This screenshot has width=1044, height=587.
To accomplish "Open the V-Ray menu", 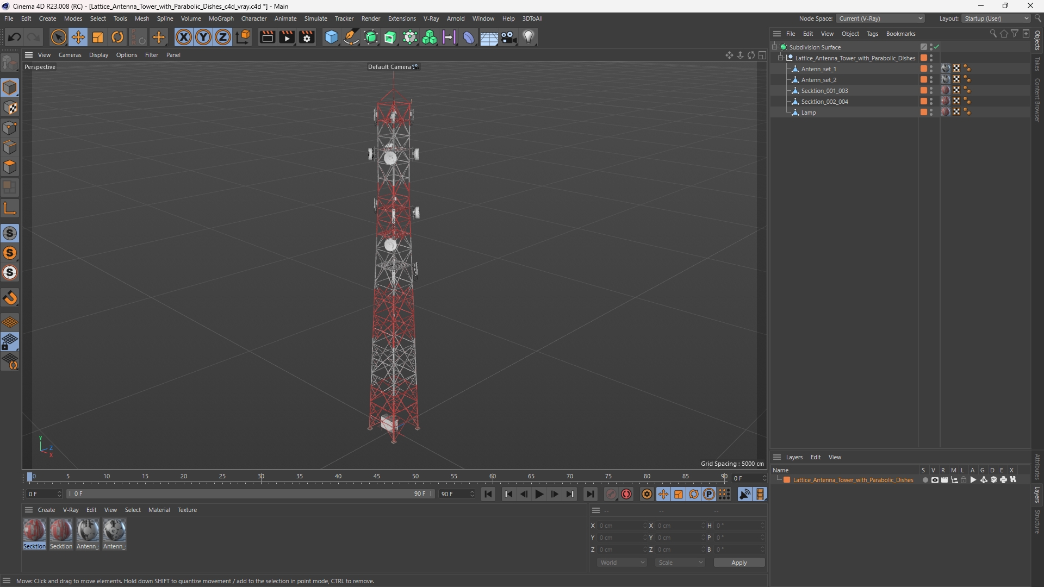I will coord(431,18).
